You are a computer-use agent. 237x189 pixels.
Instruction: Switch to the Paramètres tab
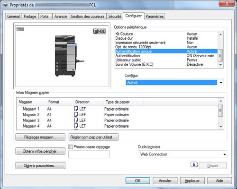(155, 17)
